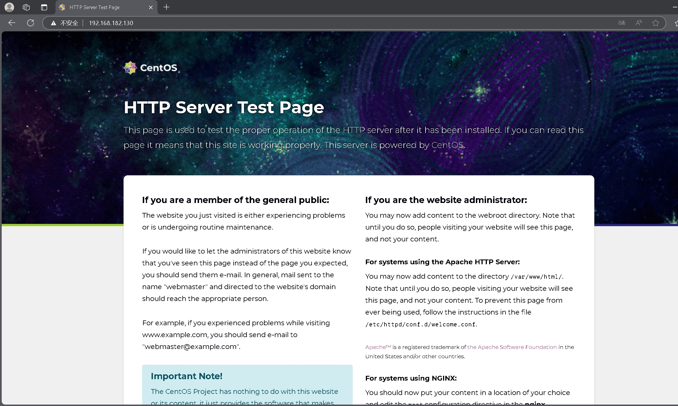Click 'If you are the website administrator:' heading

(x=446, y=200)
